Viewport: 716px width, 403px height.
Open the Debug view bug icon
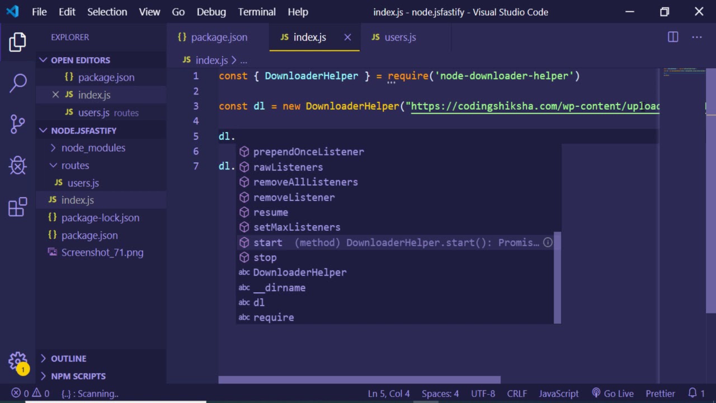pos(18,165)
